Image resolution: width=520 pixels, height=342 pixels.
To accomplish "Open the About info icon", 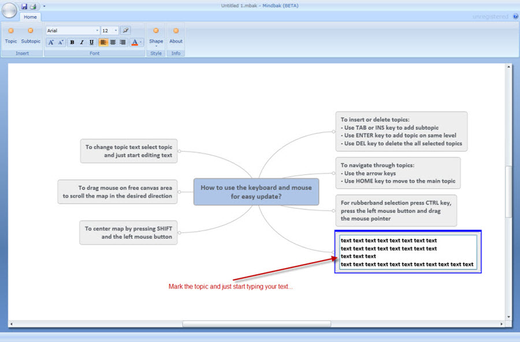I will point(176,34).
